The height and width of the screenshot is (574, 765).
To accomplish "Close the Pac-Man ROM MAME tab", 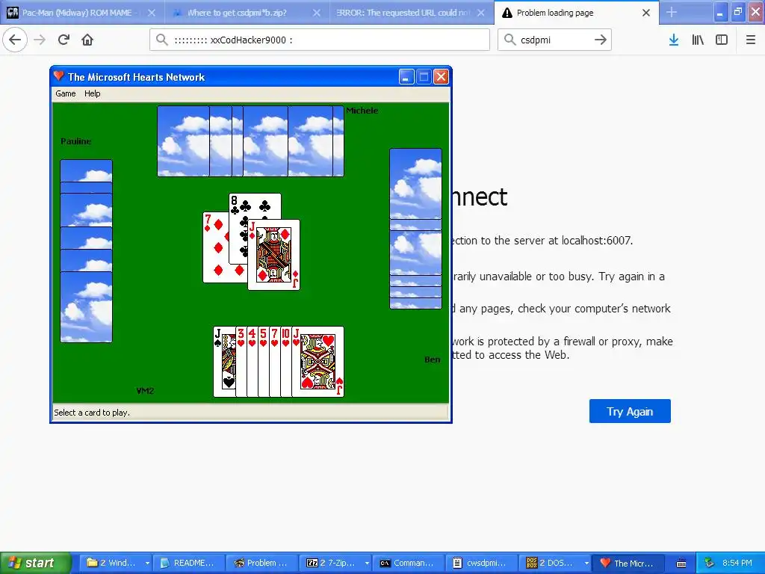I will (152, 13).
